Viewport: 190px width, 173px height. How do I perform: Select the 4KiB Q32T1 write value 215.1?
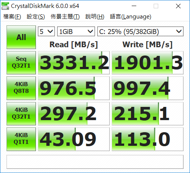[x=148, y=114]
